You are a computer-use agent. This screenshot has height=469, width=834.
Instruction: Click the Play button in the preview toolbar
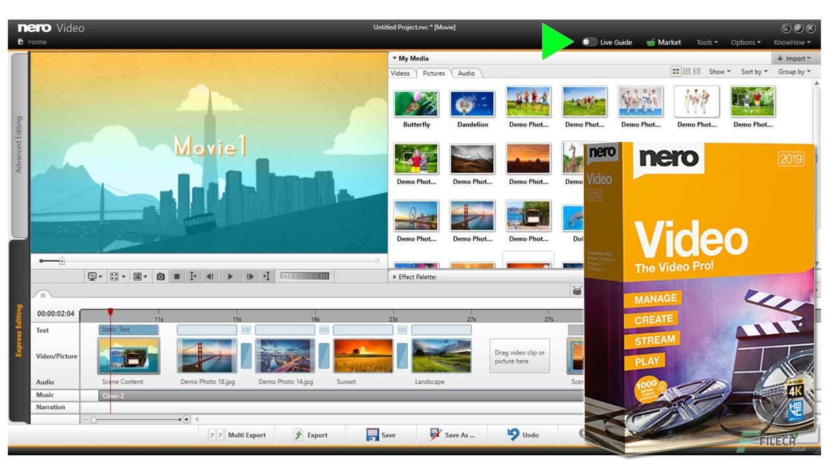(230, 276)
